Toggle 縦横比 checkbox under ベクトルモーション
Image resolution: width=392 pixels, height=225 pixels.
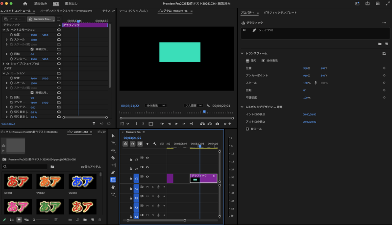tap(32, 49)
